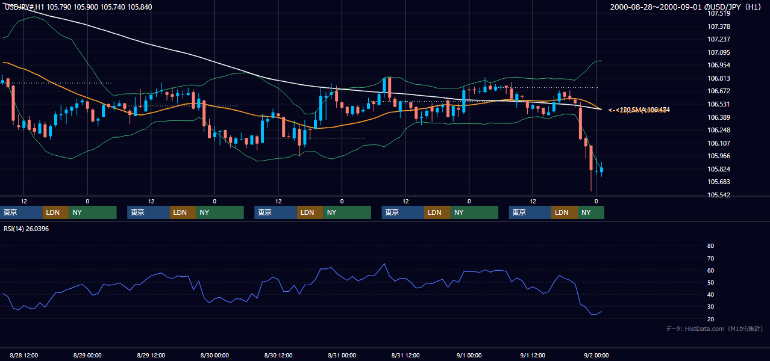Click the 106.531 price axis label
The image size is (770, 361).
click(x=718, y=104)
